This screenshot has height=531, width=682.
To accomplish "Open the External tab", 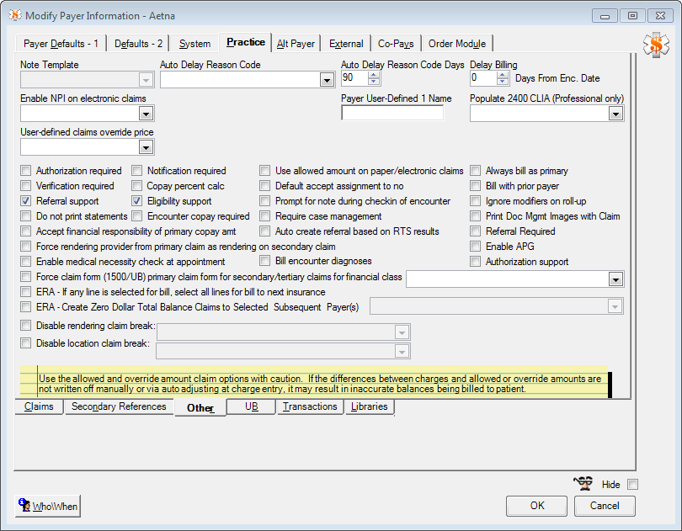I will click(x=346, y=44).
